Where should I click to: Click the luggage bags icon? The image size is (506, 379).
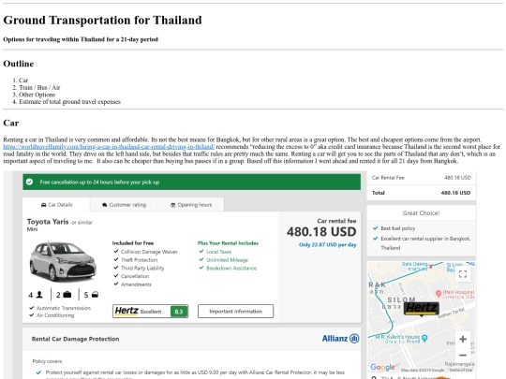point(67,295)
